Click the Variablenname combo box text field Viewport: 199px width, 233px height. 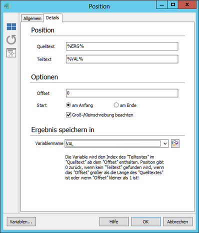pyautogui.click(x=113, y=143)
